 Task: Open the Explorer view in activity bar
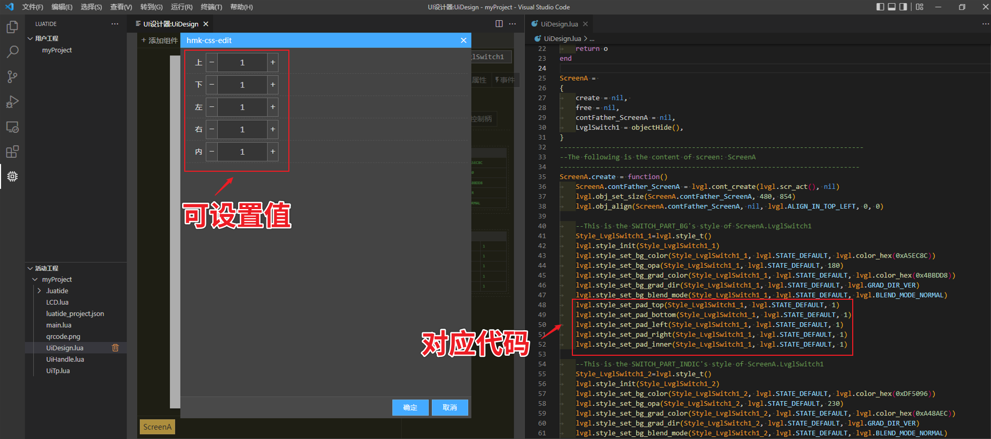[x=12, y=27]
